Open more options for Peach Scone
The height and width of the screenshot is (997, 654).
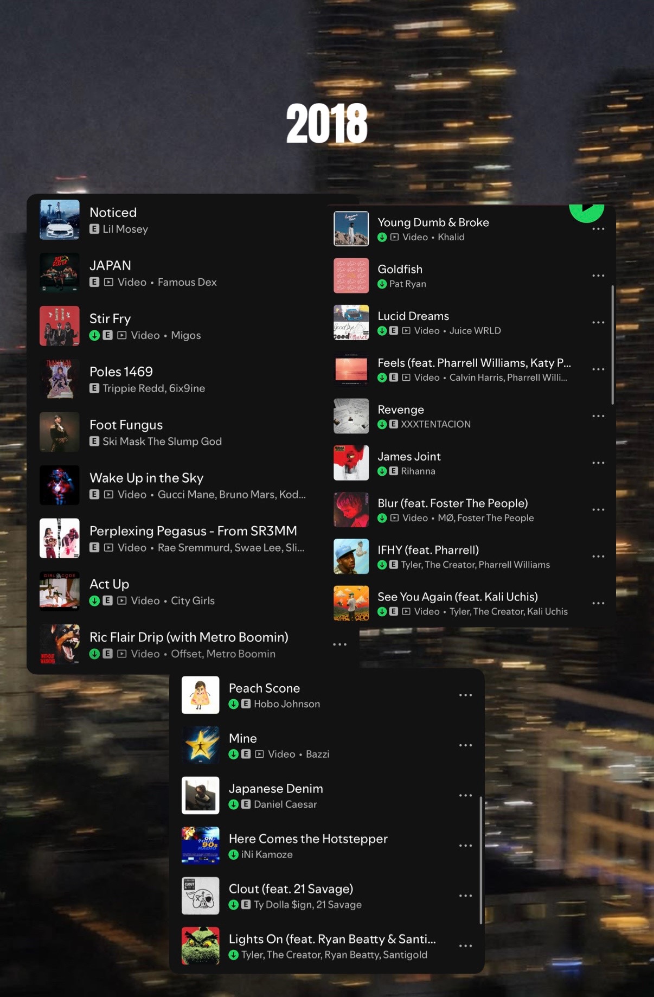point(465,695)
